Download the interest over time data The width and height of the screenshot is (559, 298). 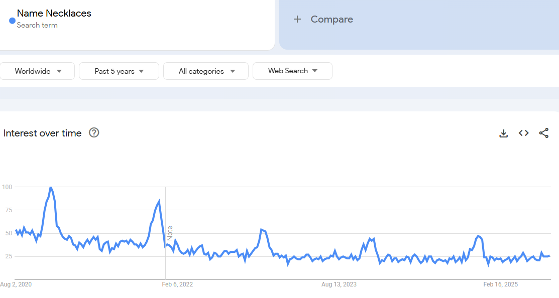pos(503,133)
